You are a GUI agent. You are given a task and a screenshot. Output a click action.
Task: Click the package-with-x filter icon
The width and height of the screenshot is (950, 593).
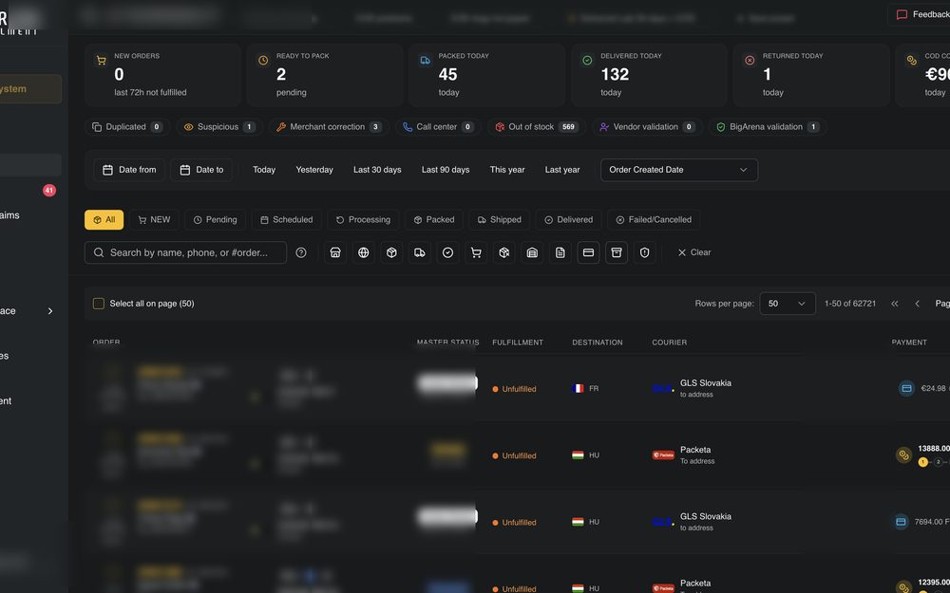[504, 253]
